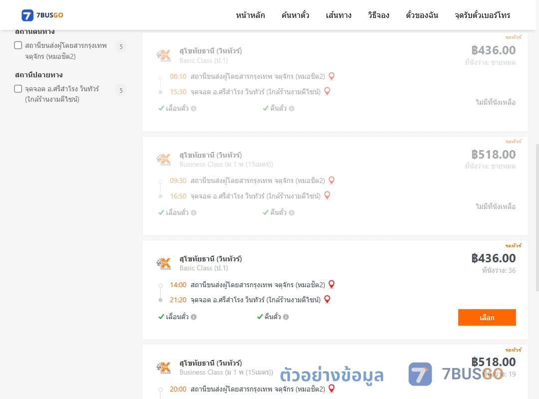Check the หมอชิต2 origin station filter
The height and width of the screenshot is (399, 539).
(x=18, y=45)
